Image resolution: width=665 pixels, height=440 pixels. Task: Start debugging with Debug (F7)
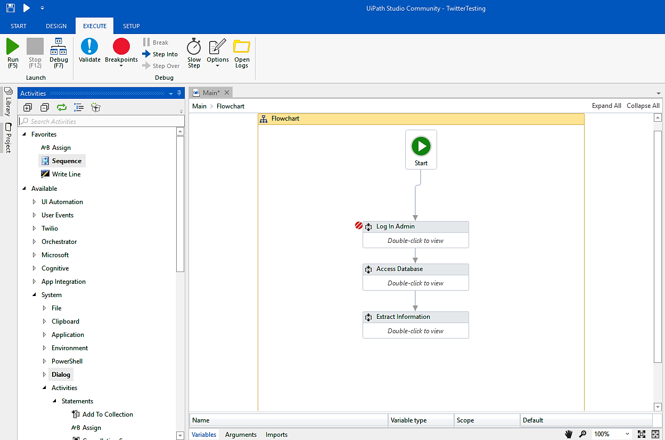(59, 53)
